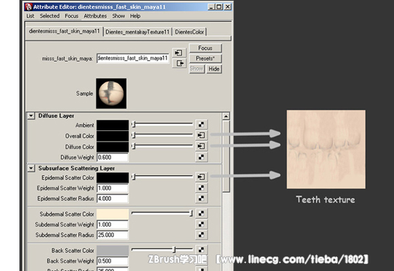Click the Diffuse Weight value field
Screen dimensions: 394x271
(x=112, y=157)
